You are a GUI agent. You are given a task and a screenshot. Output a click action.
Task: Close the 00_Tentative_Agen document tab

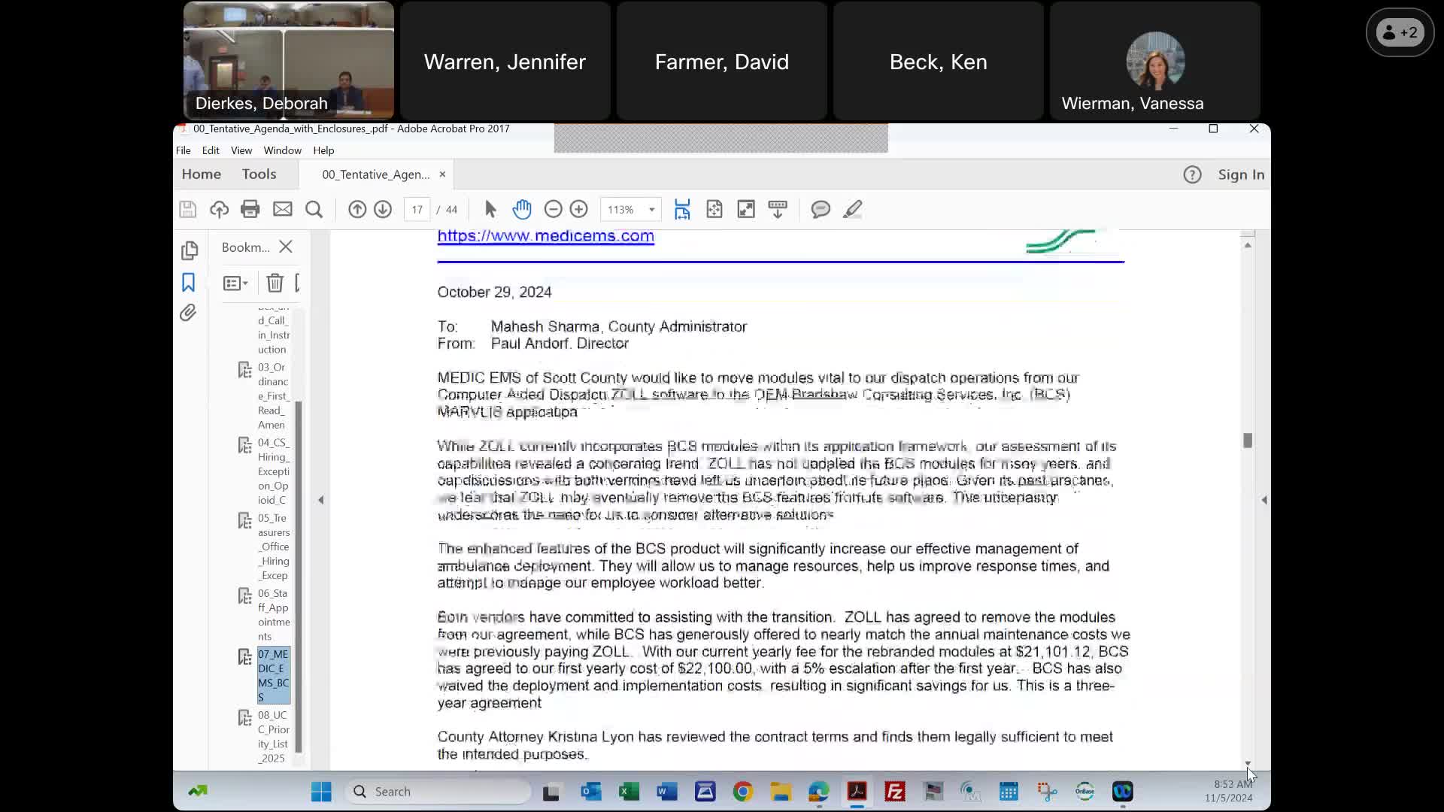[442, 174]
